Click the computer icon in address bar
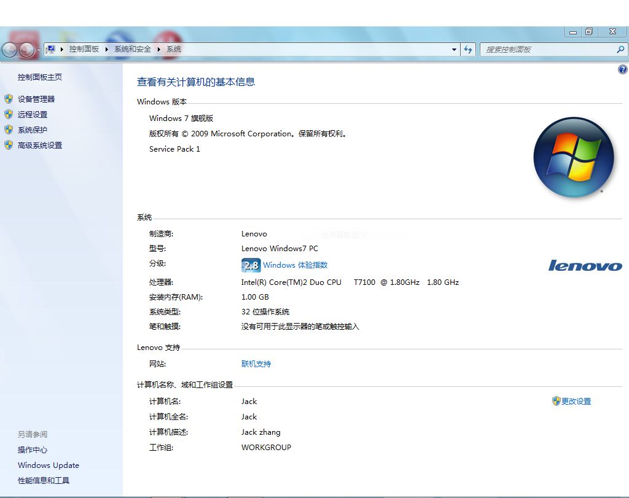Viewport: 629px width, 498px height. point(50,49)
